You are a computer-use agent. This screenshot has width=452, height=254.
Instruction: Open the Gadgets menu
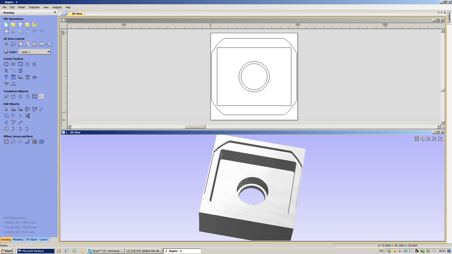click(57, 7)
